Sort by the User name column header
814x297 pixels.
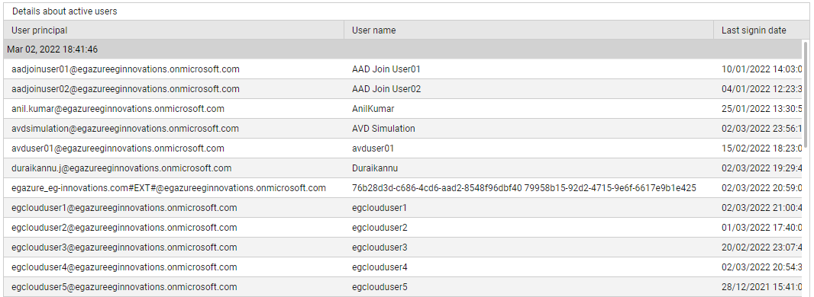point(528,30)
